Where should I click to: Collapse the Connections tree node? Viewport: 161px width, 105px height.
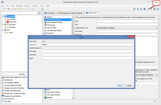3,16
